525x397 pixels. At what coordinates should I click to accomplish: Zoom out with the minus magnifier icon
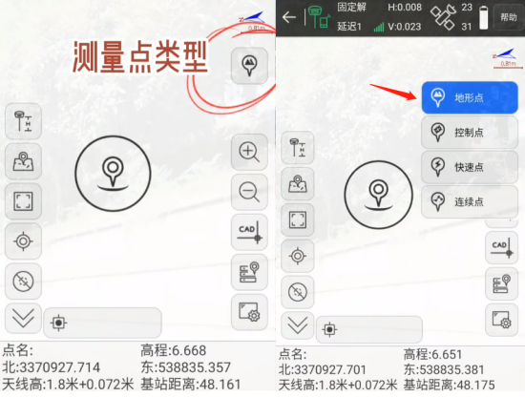coord(249,192)
